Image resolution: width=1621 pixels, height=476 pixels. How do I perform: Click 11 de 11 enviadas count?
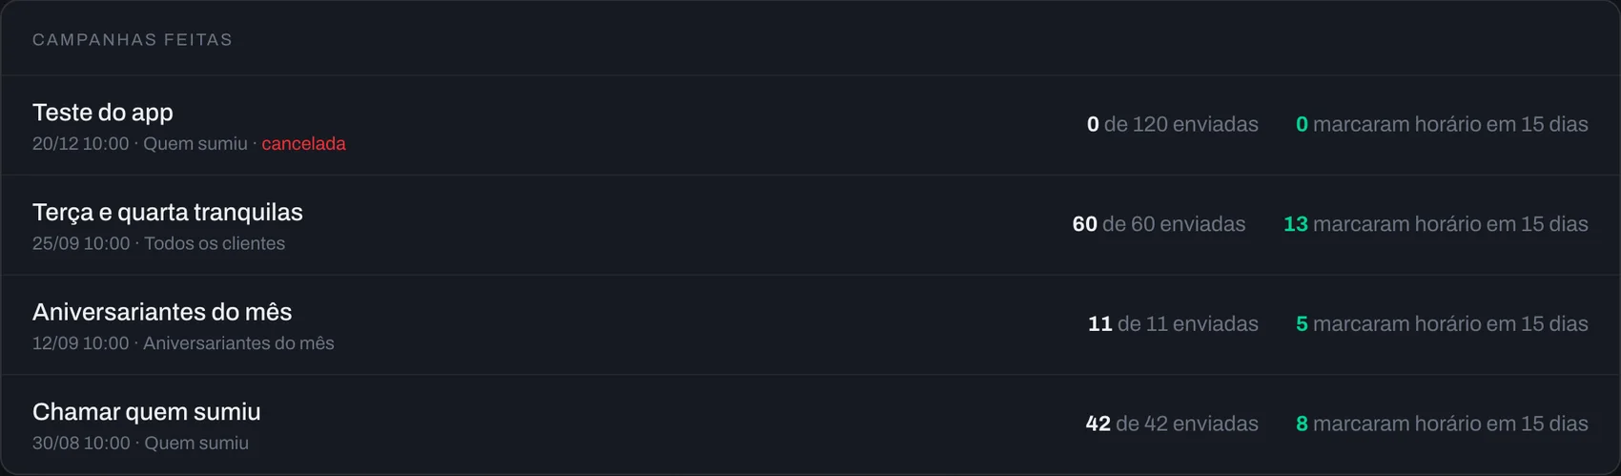pos(1173,324)
